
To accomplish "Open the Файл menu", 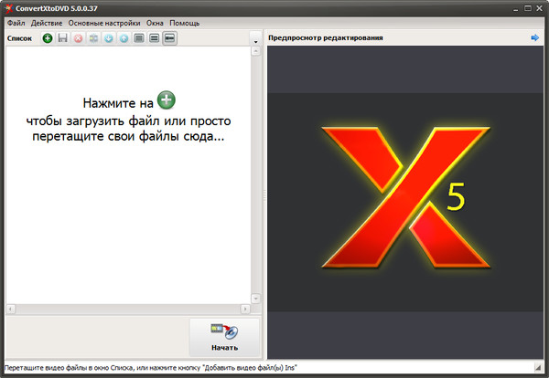I will point(16,22).
